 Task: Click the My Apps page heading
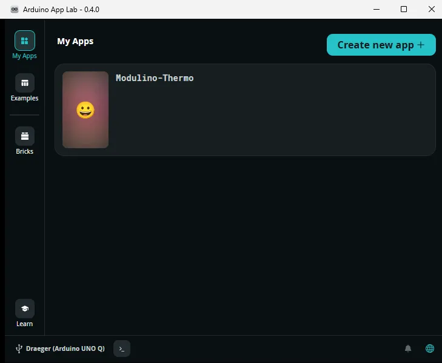tap(75, 41)
